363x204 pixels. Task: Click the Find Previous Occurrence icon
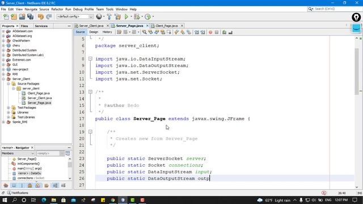click(x=150, y=32)
